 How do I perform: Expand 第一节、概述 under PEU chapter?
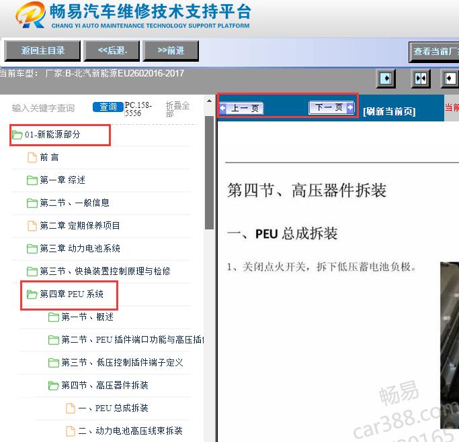pyautogui.click(x=87, y=317)
